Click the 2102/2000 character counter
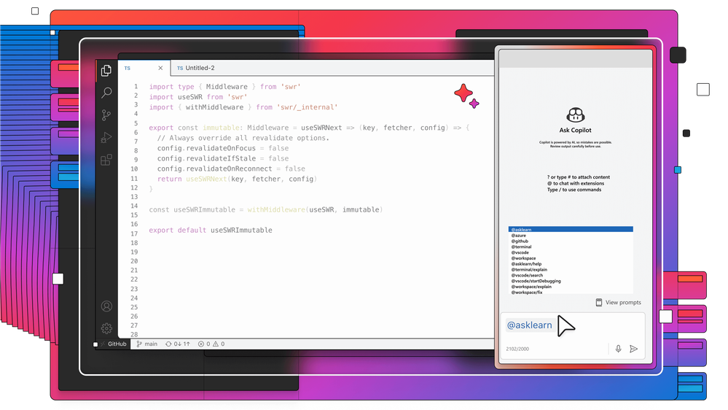Screen dimensions: 728x410 coord(517,349)
